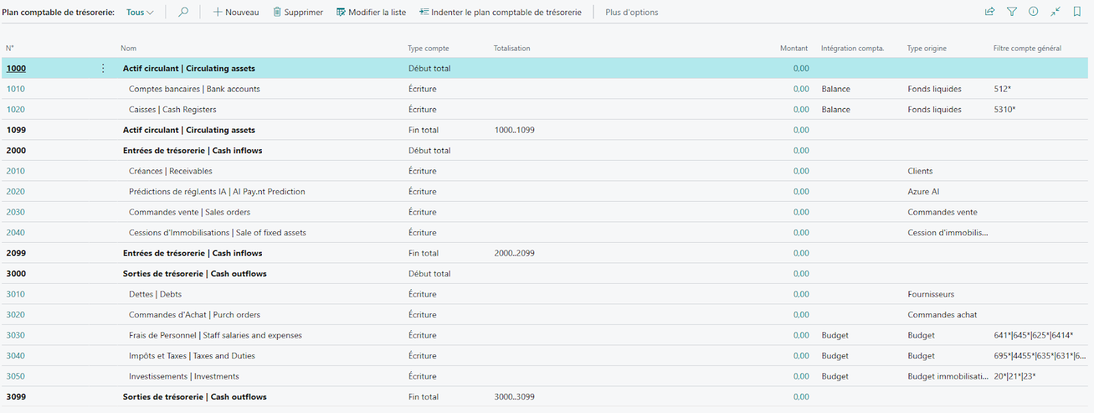Viewport: 1094px width, 413px height.
Task: Select Modifier la liste
Action: coord(371,12)
